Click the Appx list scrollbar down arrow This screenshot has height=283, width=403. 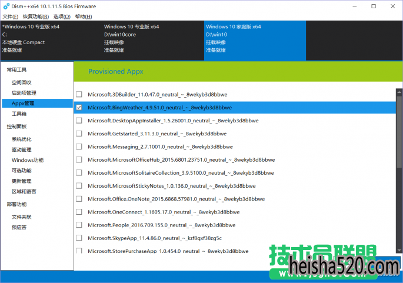(x=399, y=251)
